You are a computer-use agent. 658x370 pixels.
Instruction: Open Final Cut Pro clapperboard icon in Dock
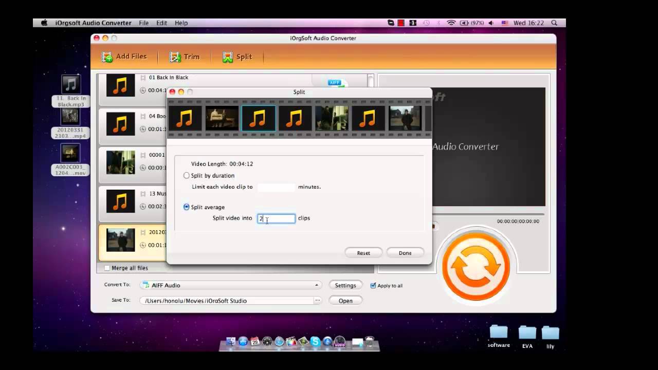tap(291, 342)
